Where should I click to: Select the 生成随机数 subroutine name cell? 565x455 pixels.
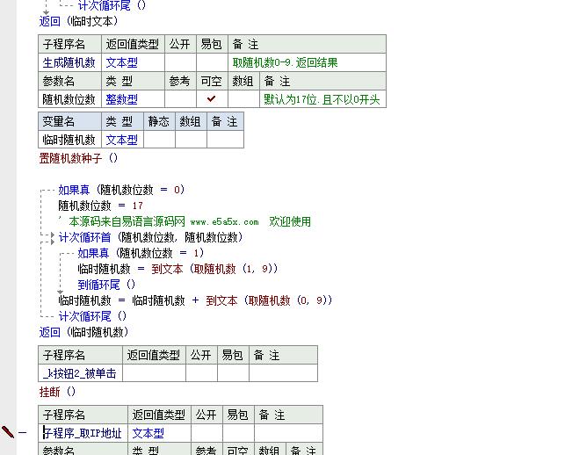click(x=69, y=62)
